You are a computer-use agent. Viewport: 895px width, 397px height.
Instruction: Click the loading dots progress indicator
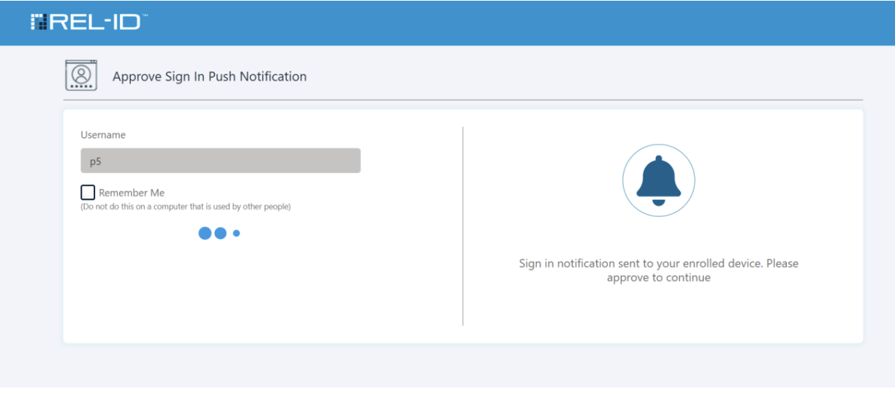(219, 234)
